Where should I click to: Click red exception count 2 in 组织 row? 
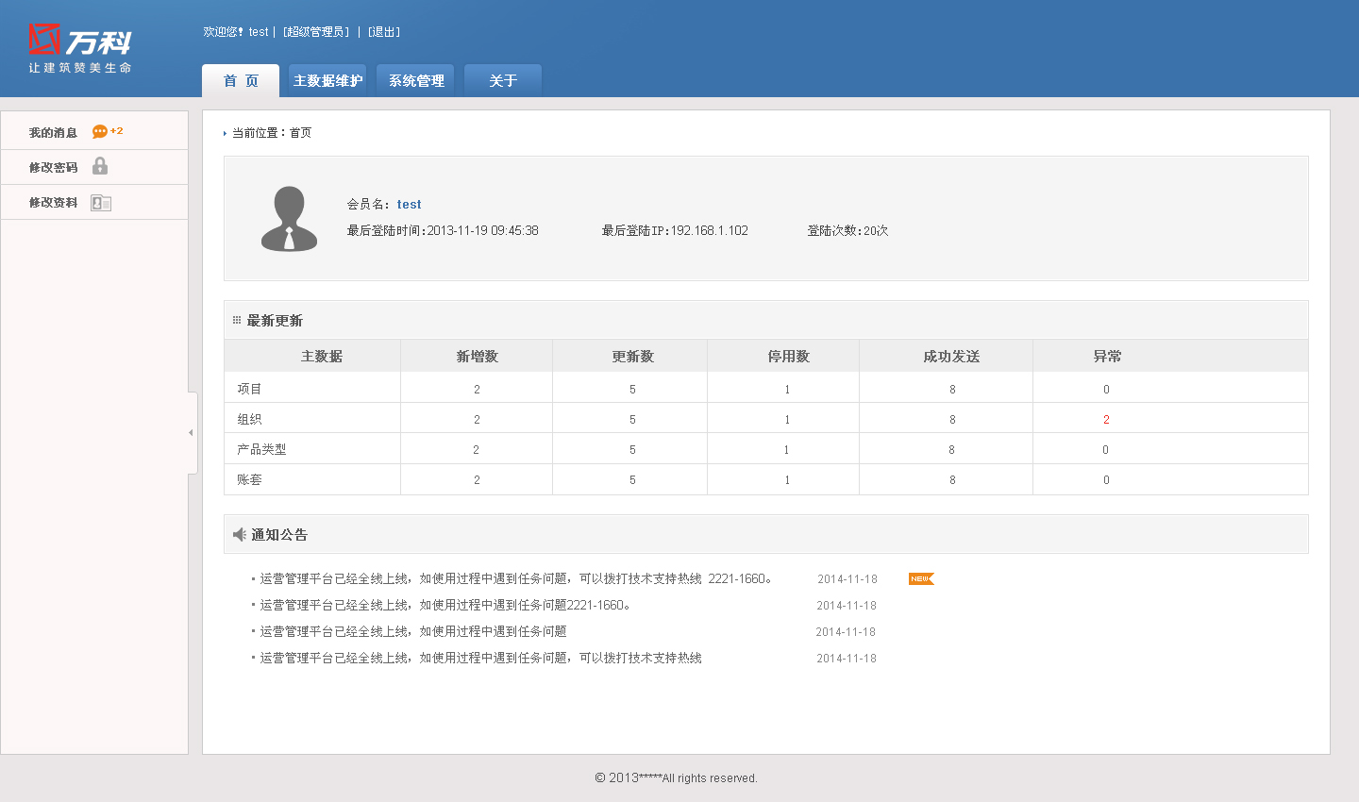click(1106, 420)
